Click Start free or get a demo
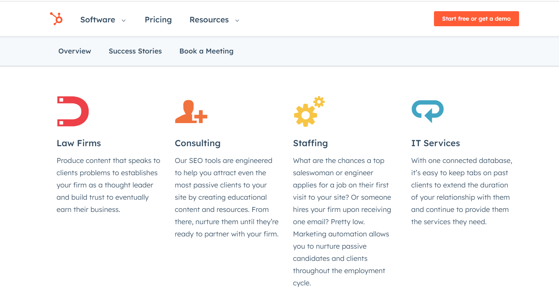The image size is (559, 306). (x=476, y=19)
